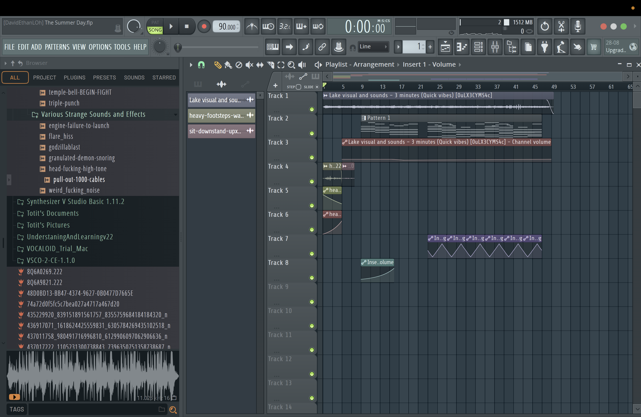Select the Paint brush tool in playlist
Image resolution: width=641 pixels, height=417 pixels.
pyautogui.click(x=228, y=65)
